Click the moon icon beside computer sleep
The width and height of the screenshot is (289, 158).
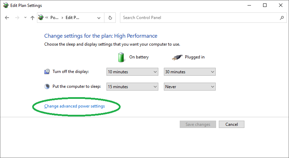coord(47,86)
